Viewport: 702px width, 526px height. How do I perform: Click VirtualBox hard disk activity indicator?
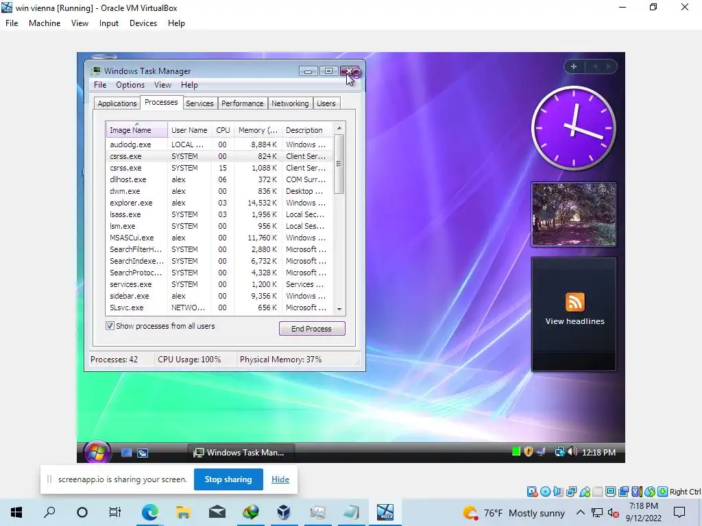(x=532, y=492)
